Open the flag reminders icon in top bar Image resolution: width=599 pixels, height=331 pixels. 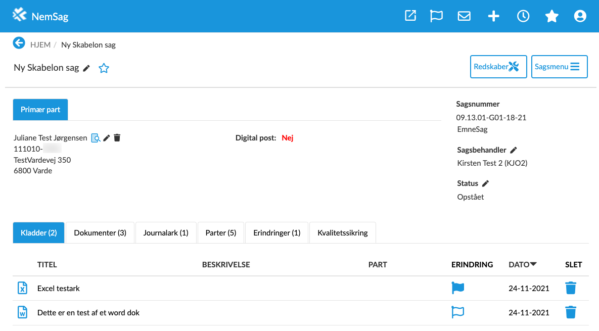point(436,16)
